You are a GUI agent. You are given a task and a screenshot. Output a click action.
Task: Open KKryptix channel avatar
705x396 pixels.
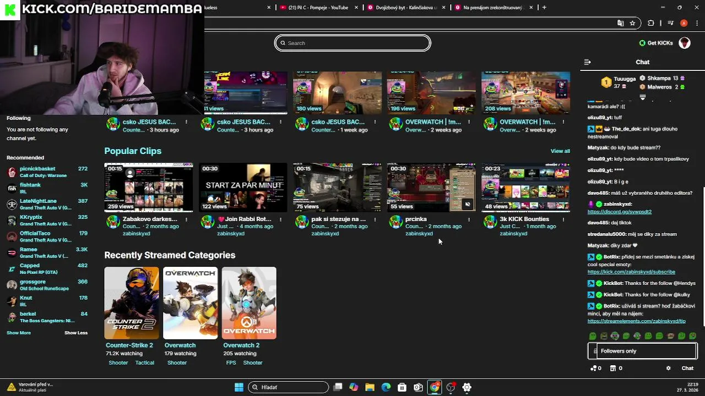coord(12,221)
